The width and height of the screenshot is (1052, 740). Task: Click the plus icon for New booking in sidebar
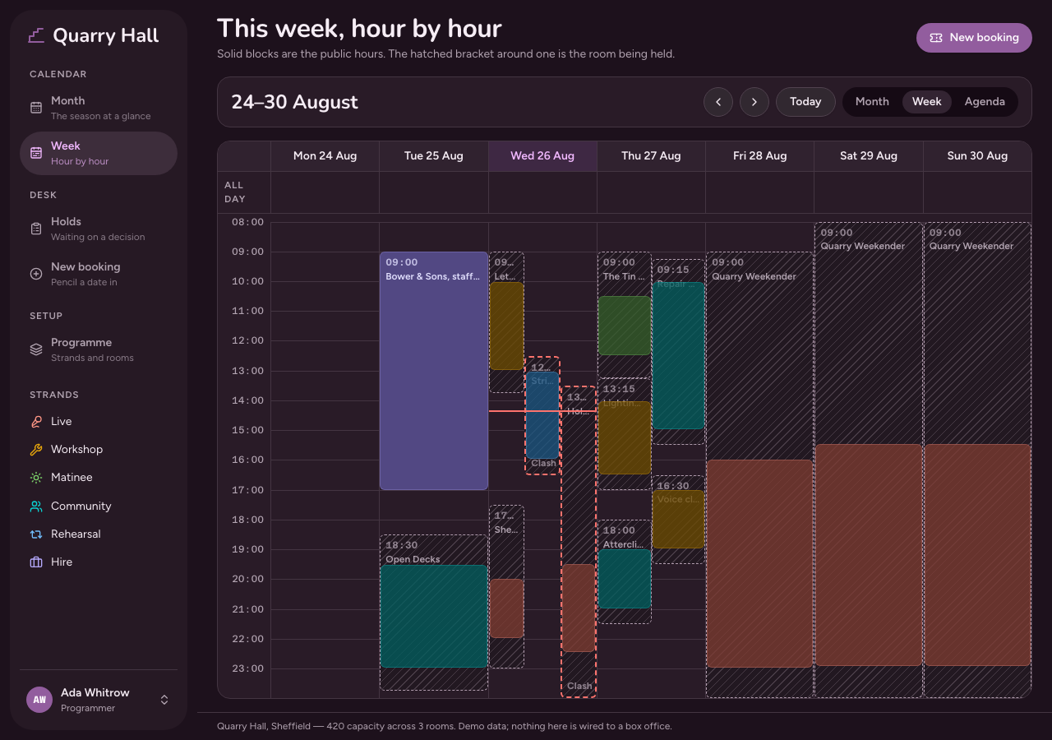coord(36,274)
